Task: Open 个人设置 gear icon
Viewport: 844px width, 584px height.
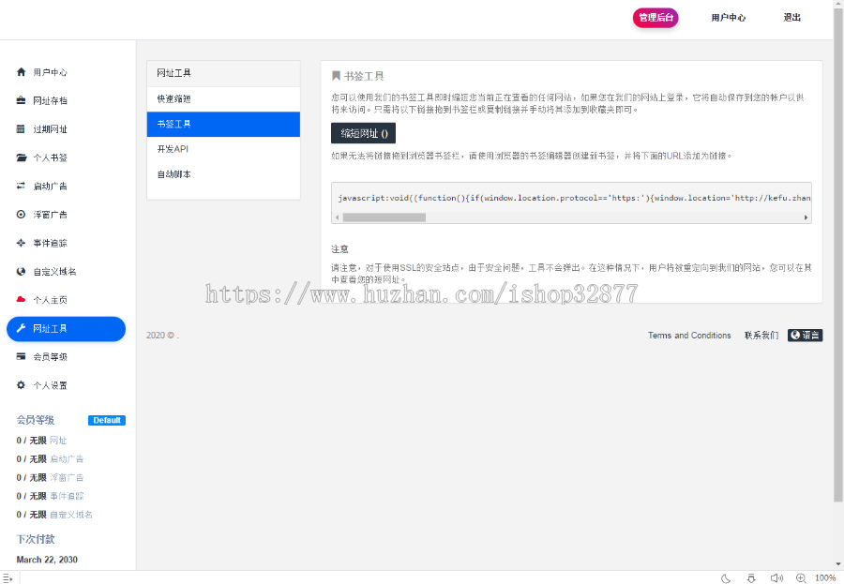Action: (x=21, y=384)
